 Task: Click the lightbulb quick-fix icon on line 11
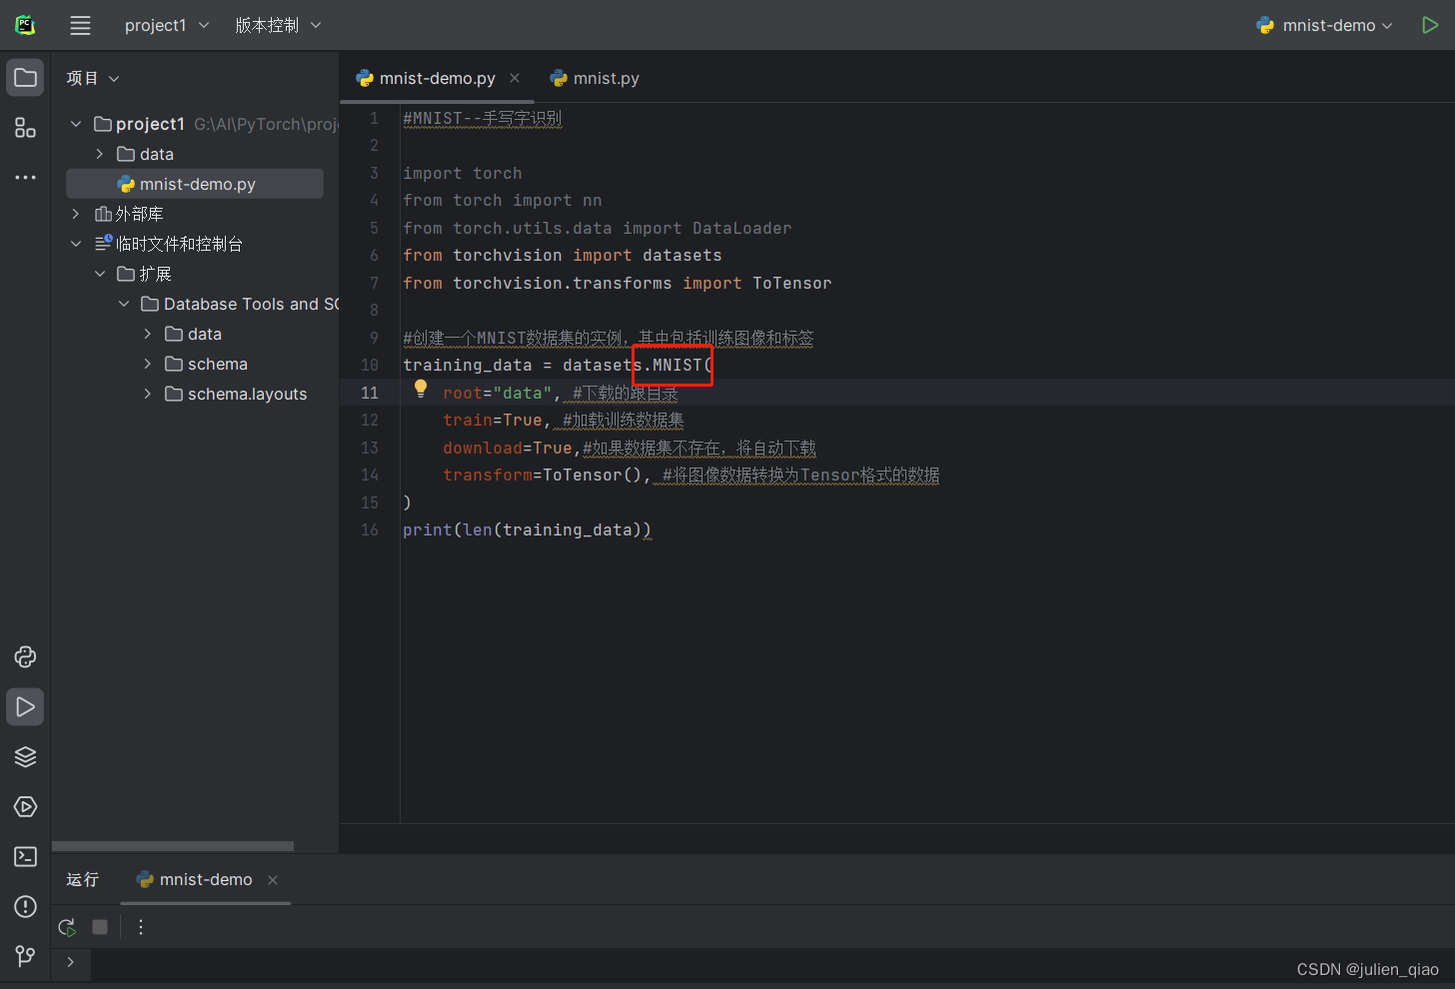(x=421, y=389)
